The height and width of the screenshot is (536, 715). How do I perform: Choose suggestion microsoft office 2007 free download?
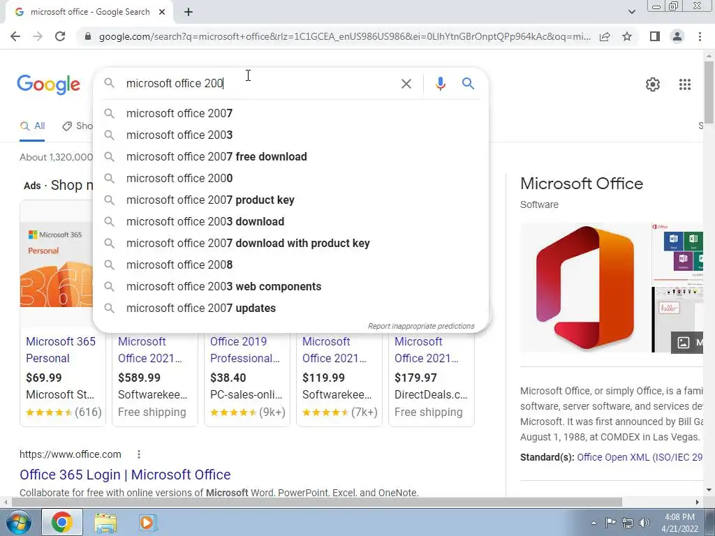click(291, 156)
